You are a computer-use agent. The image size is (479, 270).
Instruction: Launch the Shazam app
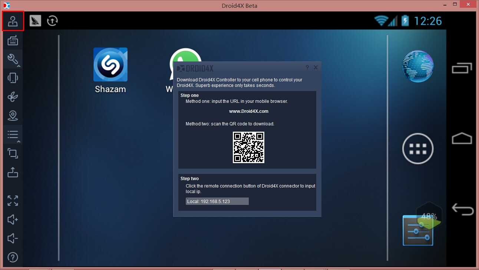110,64
